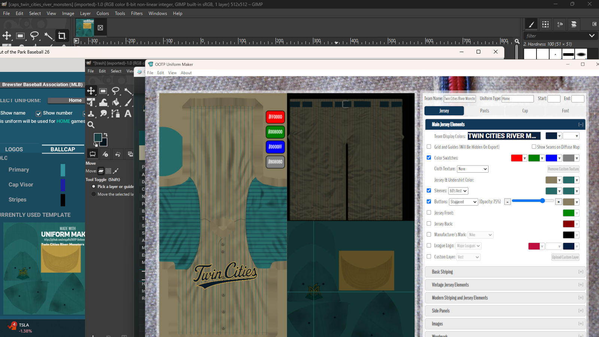Expand the Side Panels section
Viewport: 599px width, 337px height.
(x=505, y=311)
